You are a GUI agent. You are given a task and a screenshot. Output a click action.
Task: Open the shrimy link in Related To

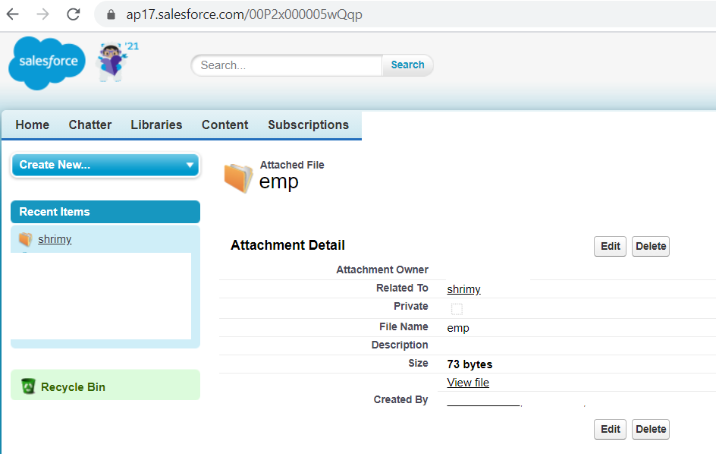tap(463, 289)
